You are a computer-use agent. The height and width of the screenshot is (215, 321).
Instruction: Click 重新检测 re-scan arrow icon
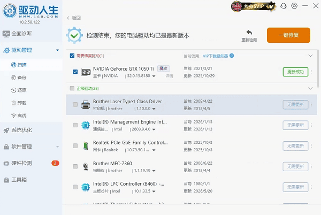(x=249, y=32)
